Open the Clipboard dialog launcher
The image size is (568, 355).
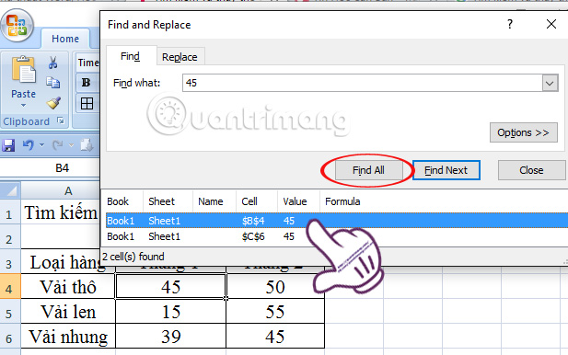61,120
